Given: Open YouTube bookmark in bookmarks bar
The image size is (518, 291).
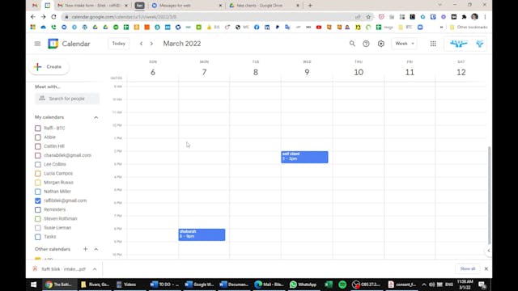Looking at the screenshot, I should [x=319, y=27].
